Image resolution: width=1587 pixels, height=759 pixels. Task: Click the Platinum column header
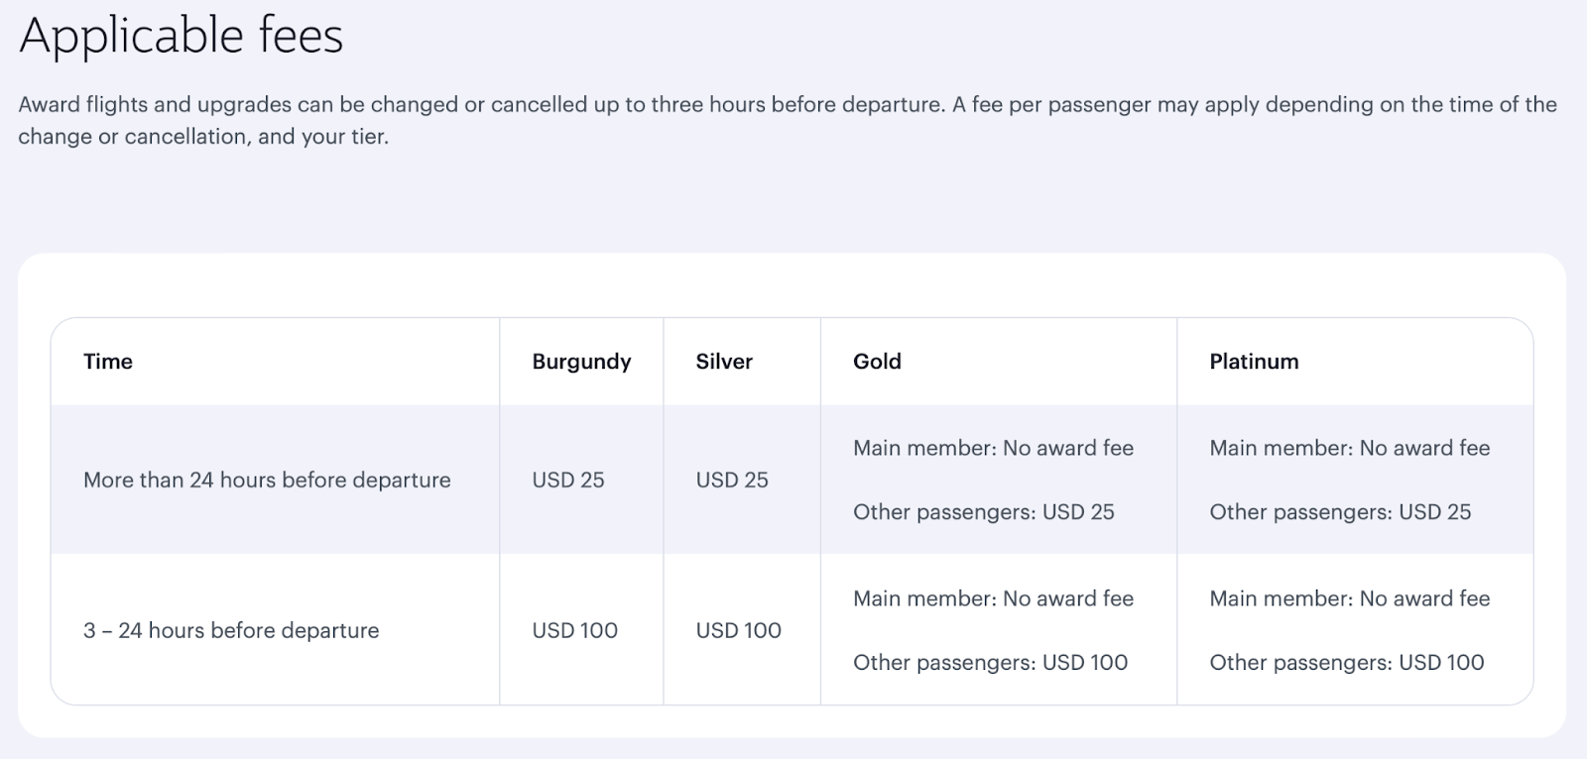coord(1254,362)
